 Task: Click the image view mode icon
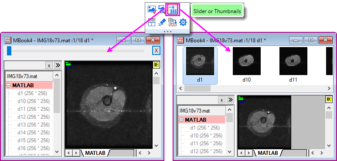[x=152, y=9]
